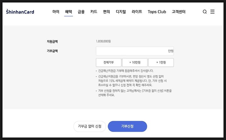Open the 디지털 menu
This screenshot has width=226, height=140.
(x=121, y=12)
